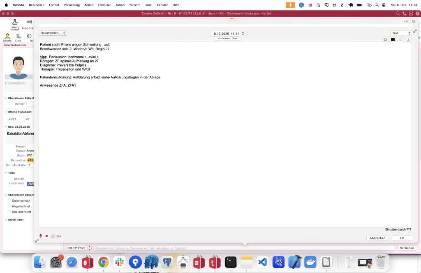
Task: Enable the Datenschutz checkbox
Action: pos(9,201)
